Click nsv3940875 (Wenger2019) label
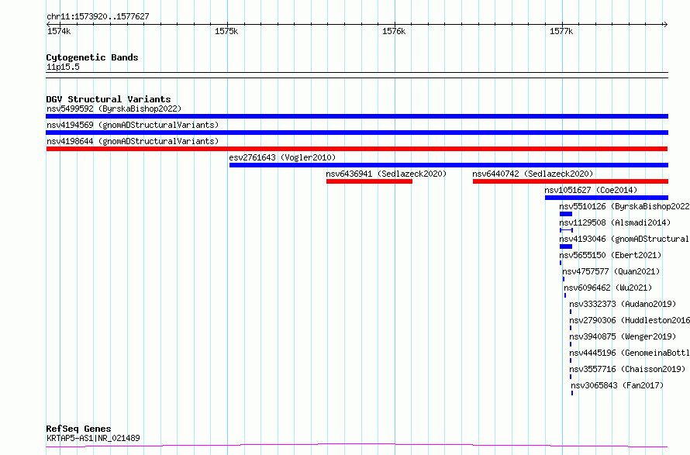Viewport: 690px width, 455px height. 623,336
